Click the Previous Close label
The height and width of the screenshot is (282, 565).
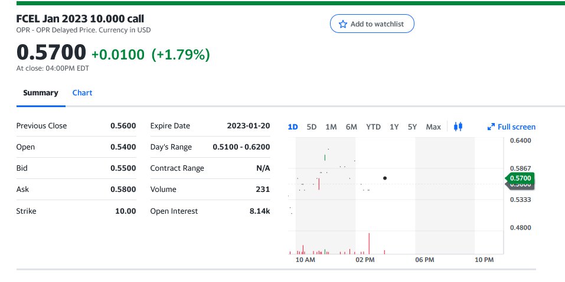41,126
